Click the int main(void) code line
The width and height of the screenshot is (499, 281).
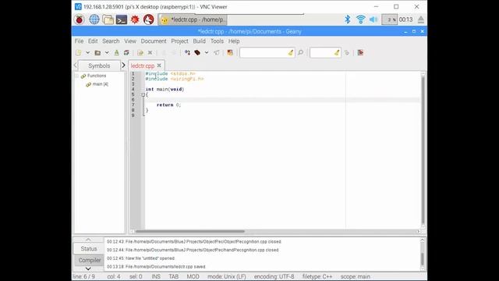[165, 90]
